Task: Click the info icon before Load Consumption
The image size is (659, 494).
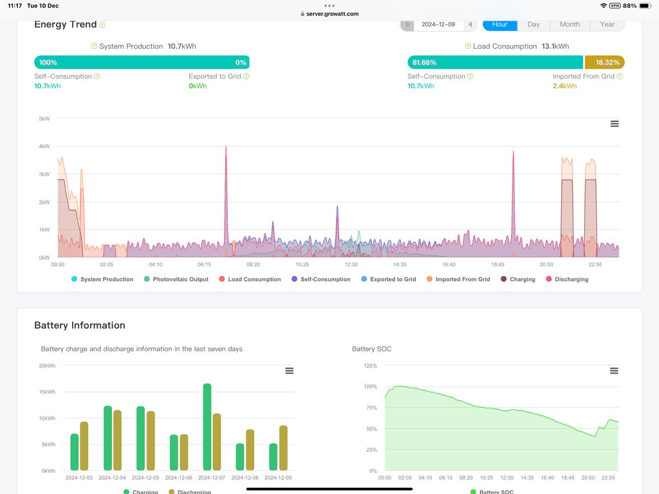Action: tap(468, 46)
